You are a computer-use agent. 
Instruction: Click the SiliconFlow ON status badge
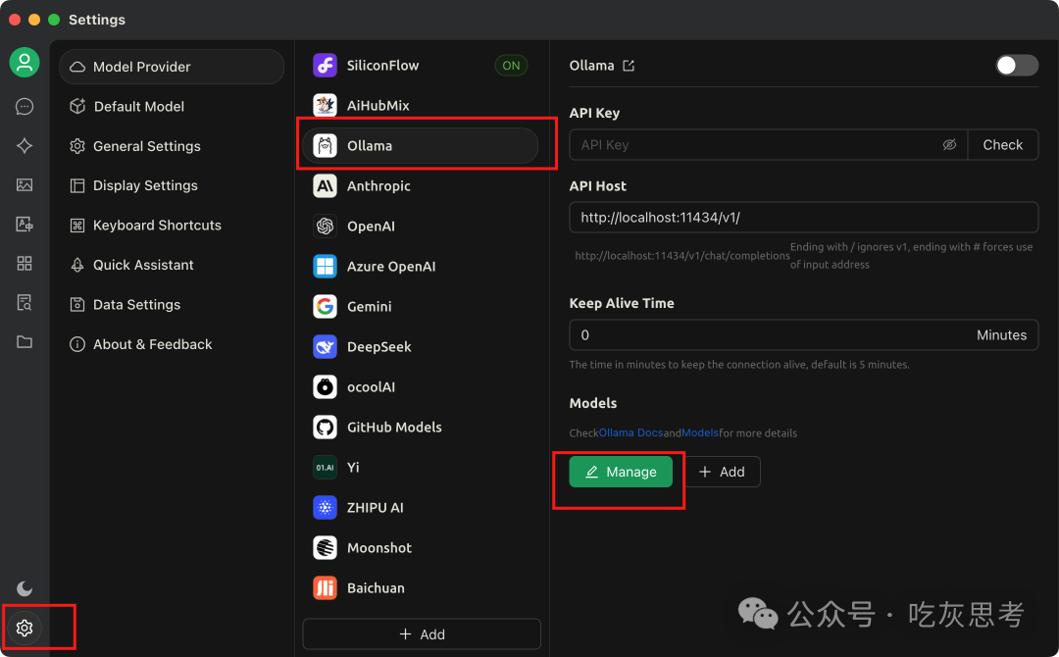click(511, 66)
